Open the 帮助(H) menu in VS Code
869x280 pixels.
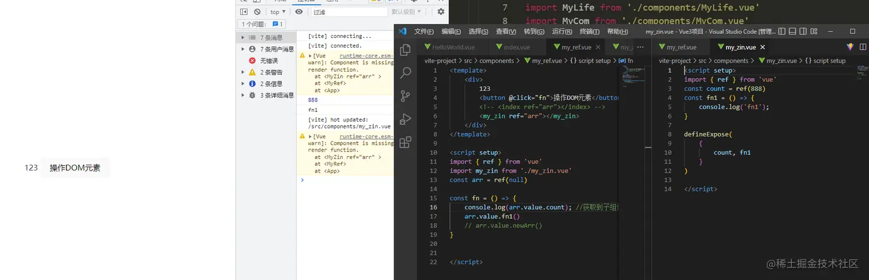(617, 32)
